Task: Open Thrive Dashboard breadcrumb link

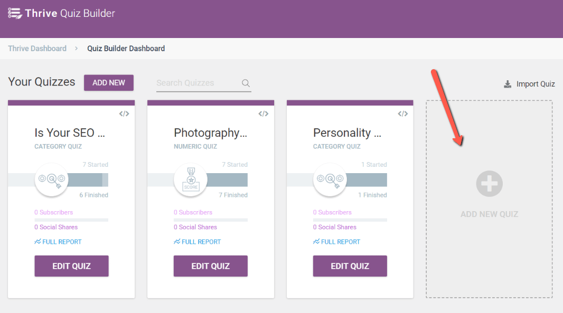Action: (37, 49)
